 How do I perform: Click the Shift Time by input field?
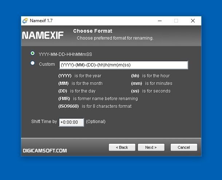(x=71, y=122)
